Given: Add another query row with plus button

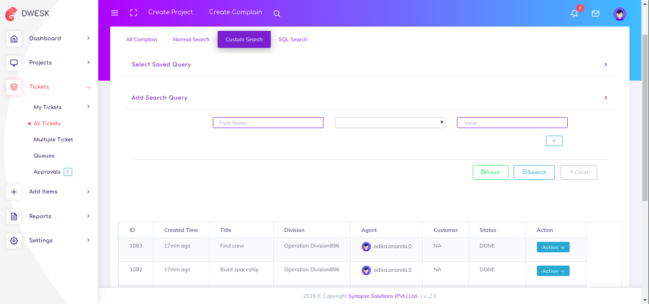Looking at the screenshot, I should [554, 141].
